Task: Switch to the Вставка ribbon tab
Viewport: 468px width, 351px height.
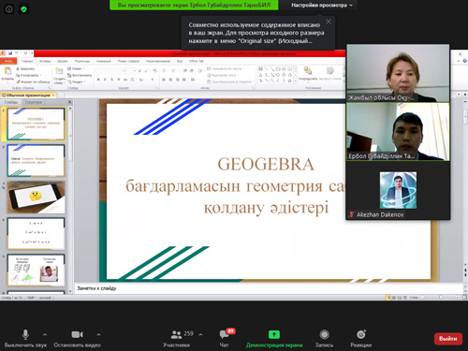Action: click(45, 61)
